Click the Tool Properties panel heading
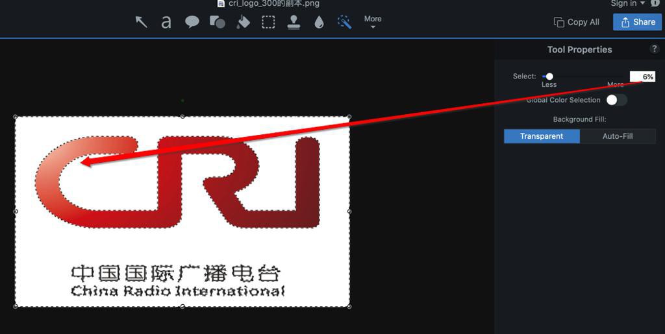This screenshot has width=665, height=334. pyautogui.click(x=579, y=49)
